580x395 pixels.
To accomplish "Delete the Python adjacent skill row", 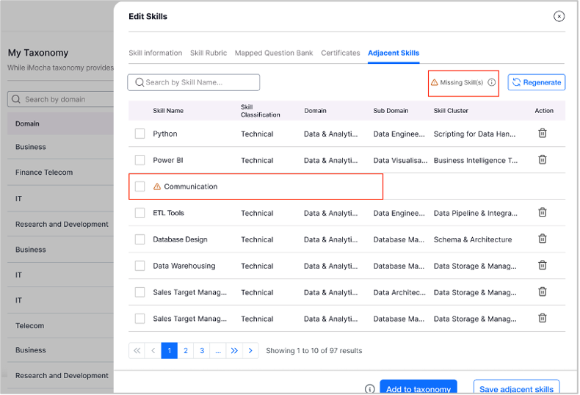I will click(x=543, y=133).
